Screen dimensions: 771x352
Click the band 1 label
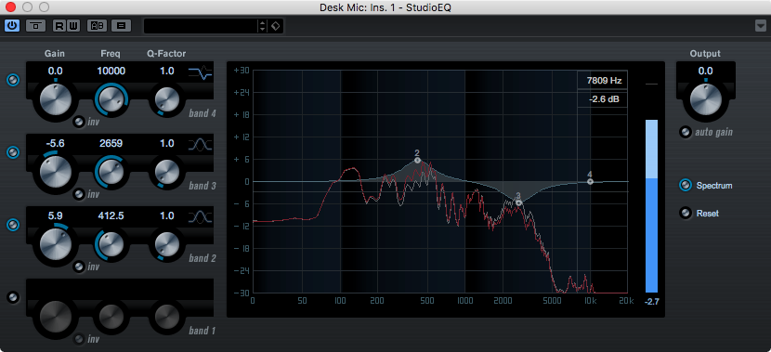203,331
